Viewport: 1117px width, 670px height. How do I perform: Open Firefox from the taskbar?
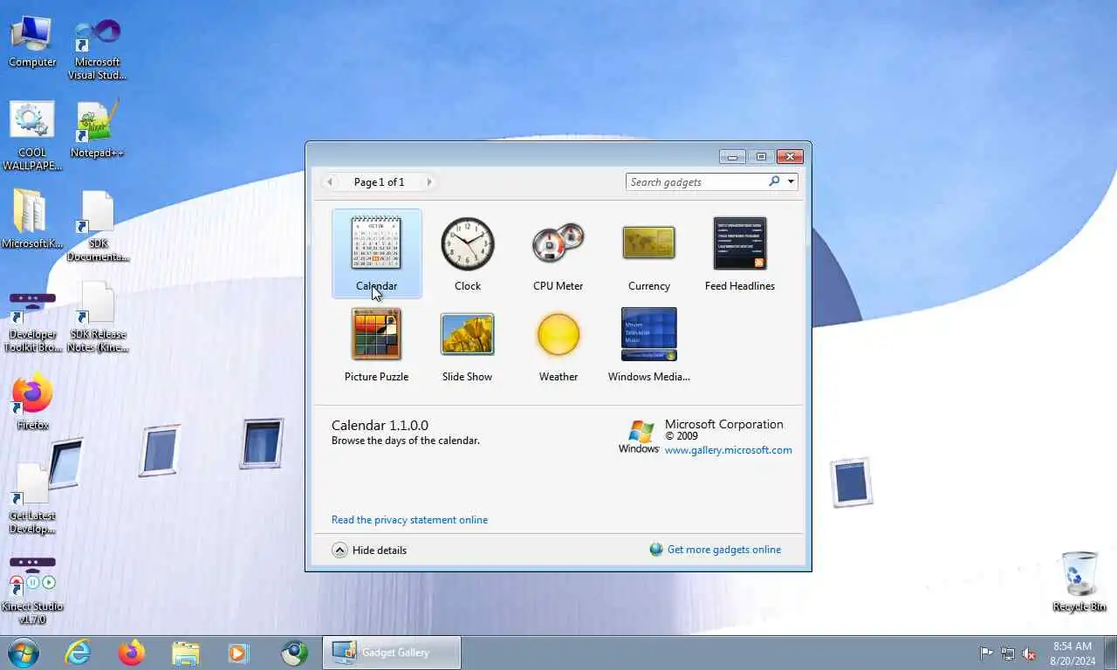(132, 653)
